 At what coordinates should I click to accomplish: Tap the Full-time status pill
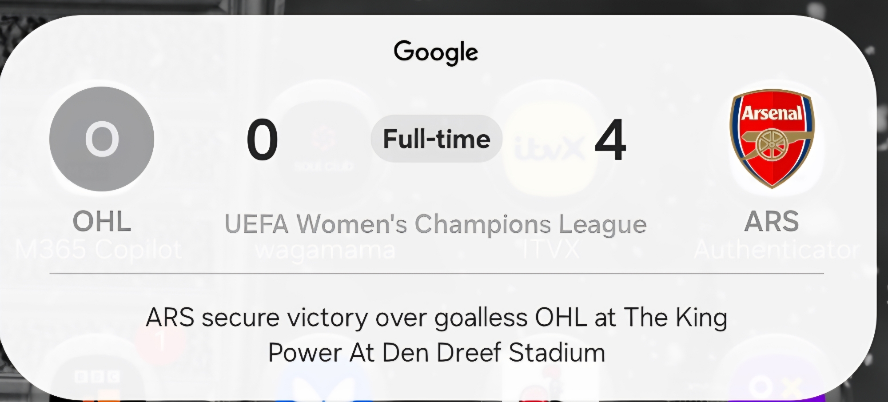(x=436, y=139)
